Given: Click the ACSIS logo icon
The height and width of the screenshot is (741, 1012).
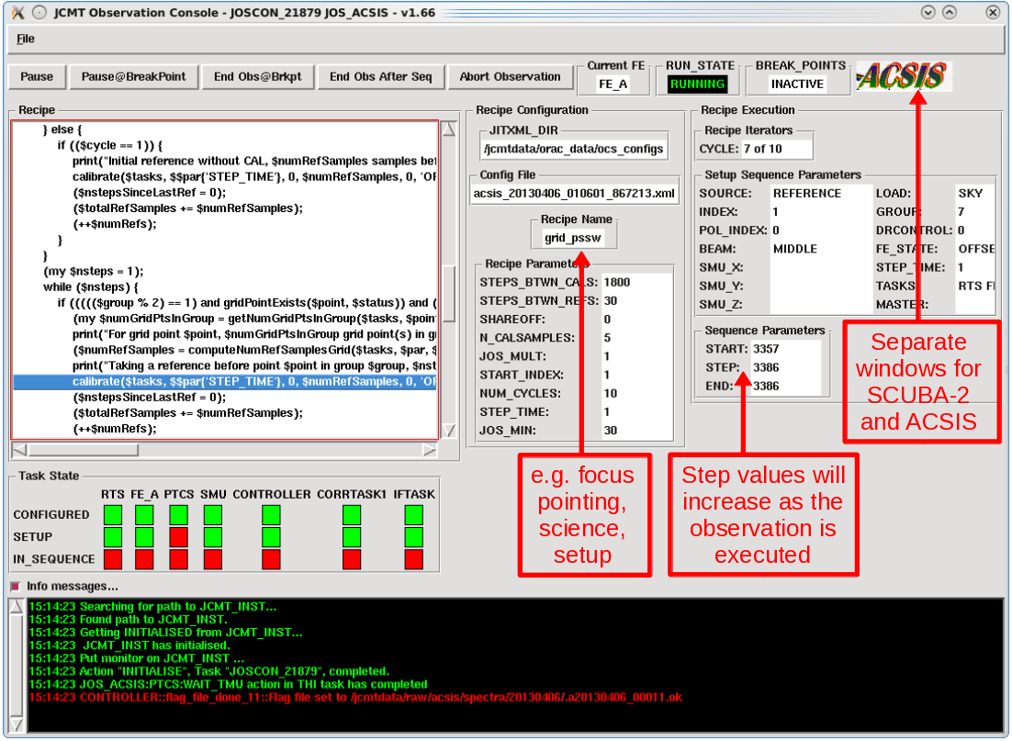Looking at the screenshot, I should point(904,77).
